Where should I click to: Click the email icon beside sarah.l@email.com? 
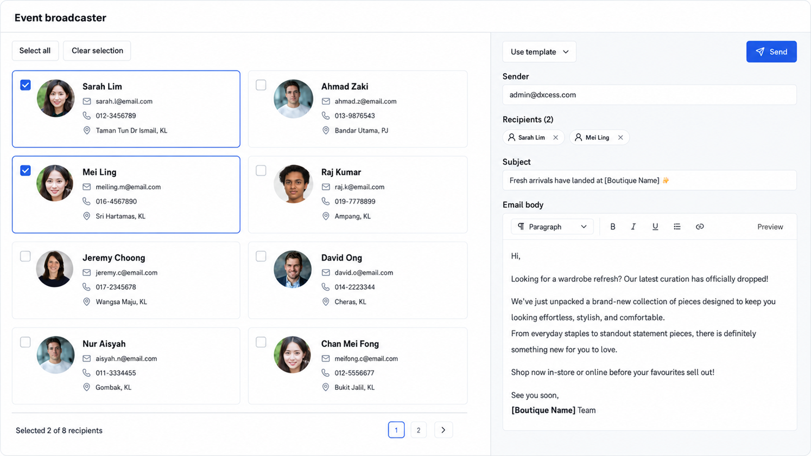tap(87, 101)
